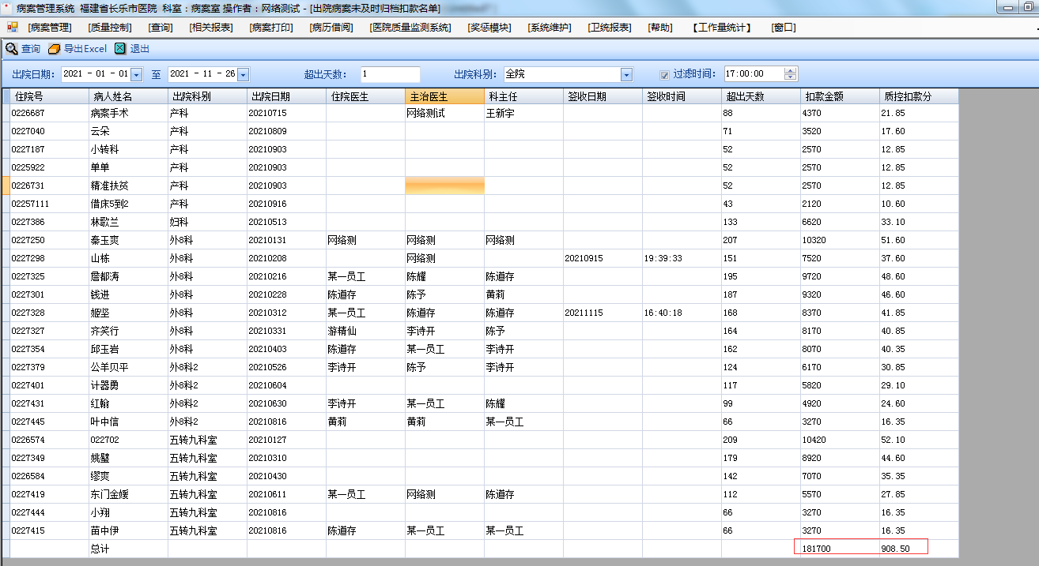Click the 主治医生 column header
The image size is (1039, 566).
(444, 96)
